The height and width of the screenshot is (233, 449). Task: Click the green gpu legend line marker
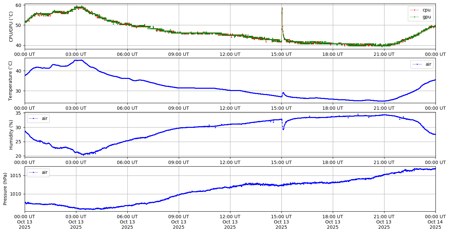[415, 17]
